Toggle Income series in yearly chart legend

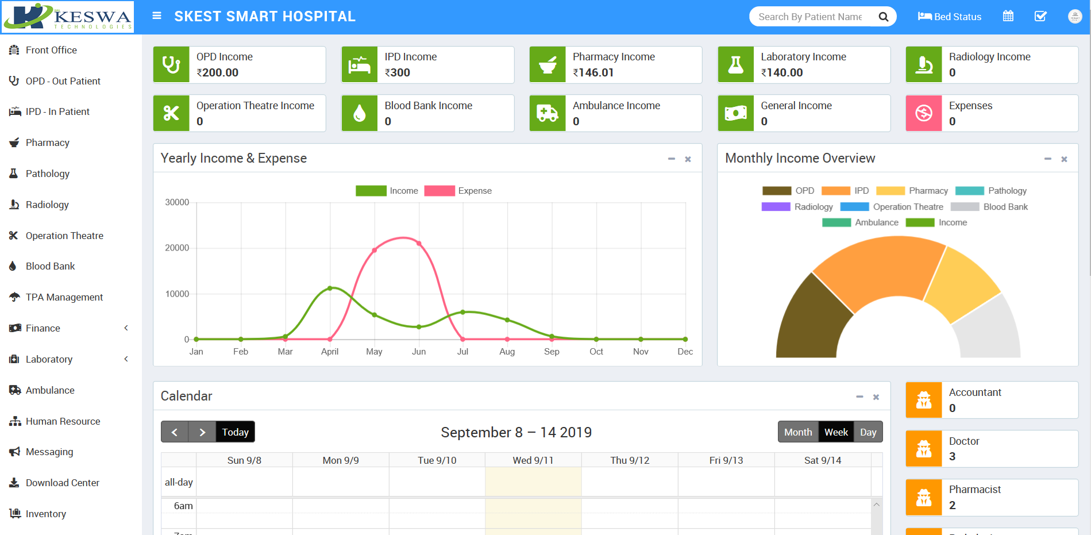click(x=387, y=191)
